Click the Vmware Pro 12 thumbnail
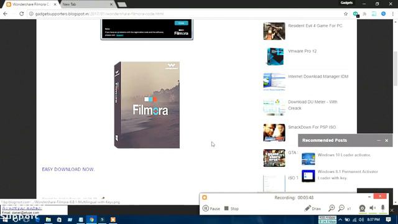The height and width of the screenshot is (224, 398). [x=275, y=57]
